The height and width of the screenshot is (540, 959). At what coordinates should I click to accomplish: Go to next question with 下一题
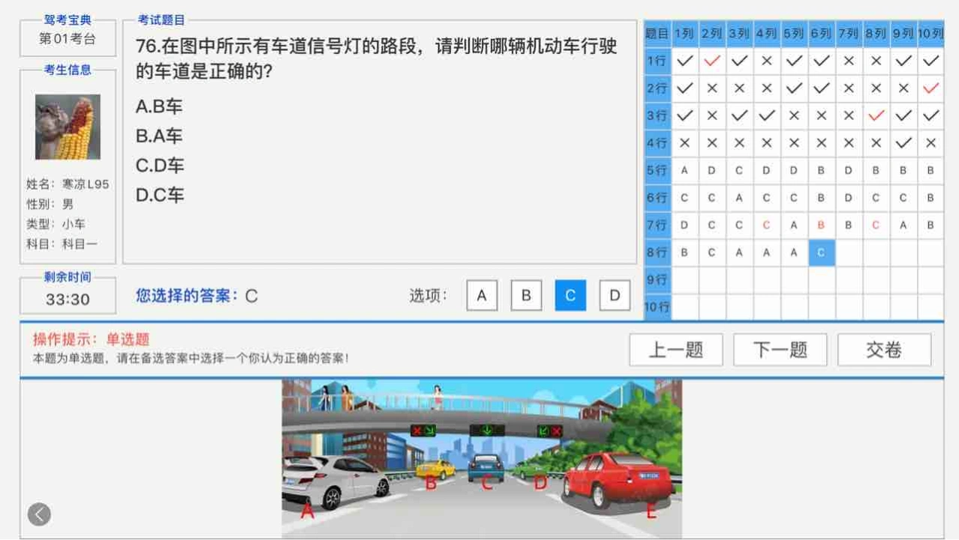click(x=780, y=350)
